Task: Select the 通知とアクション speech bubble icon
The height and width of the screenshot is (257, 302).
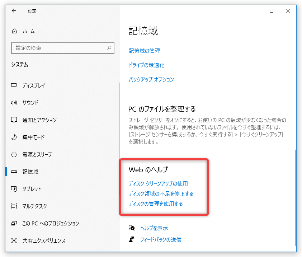Action: tap(14, 120)
